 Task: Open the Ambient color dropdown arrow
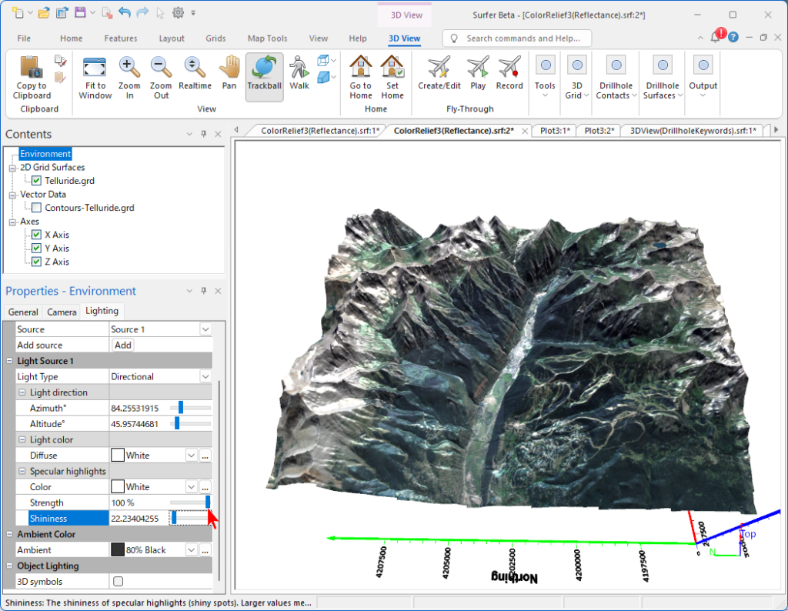click(x=192, y=550)
